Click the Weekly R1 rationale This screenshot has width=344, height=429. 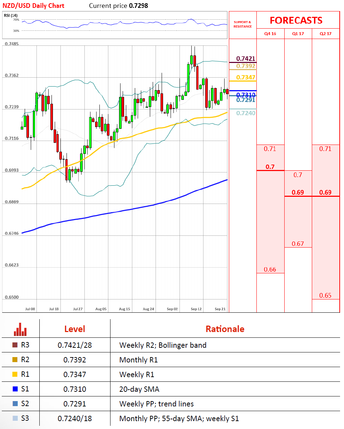[137, 375]
